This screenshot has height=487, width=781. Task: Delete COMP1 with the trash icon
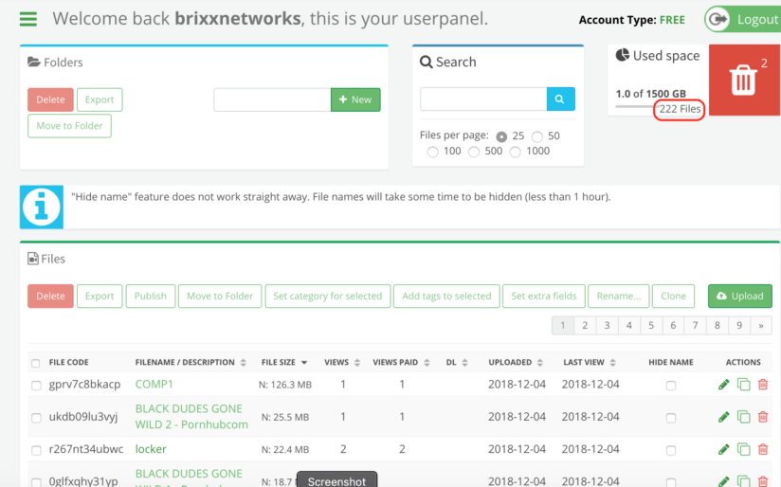click(x=763, y=385)
